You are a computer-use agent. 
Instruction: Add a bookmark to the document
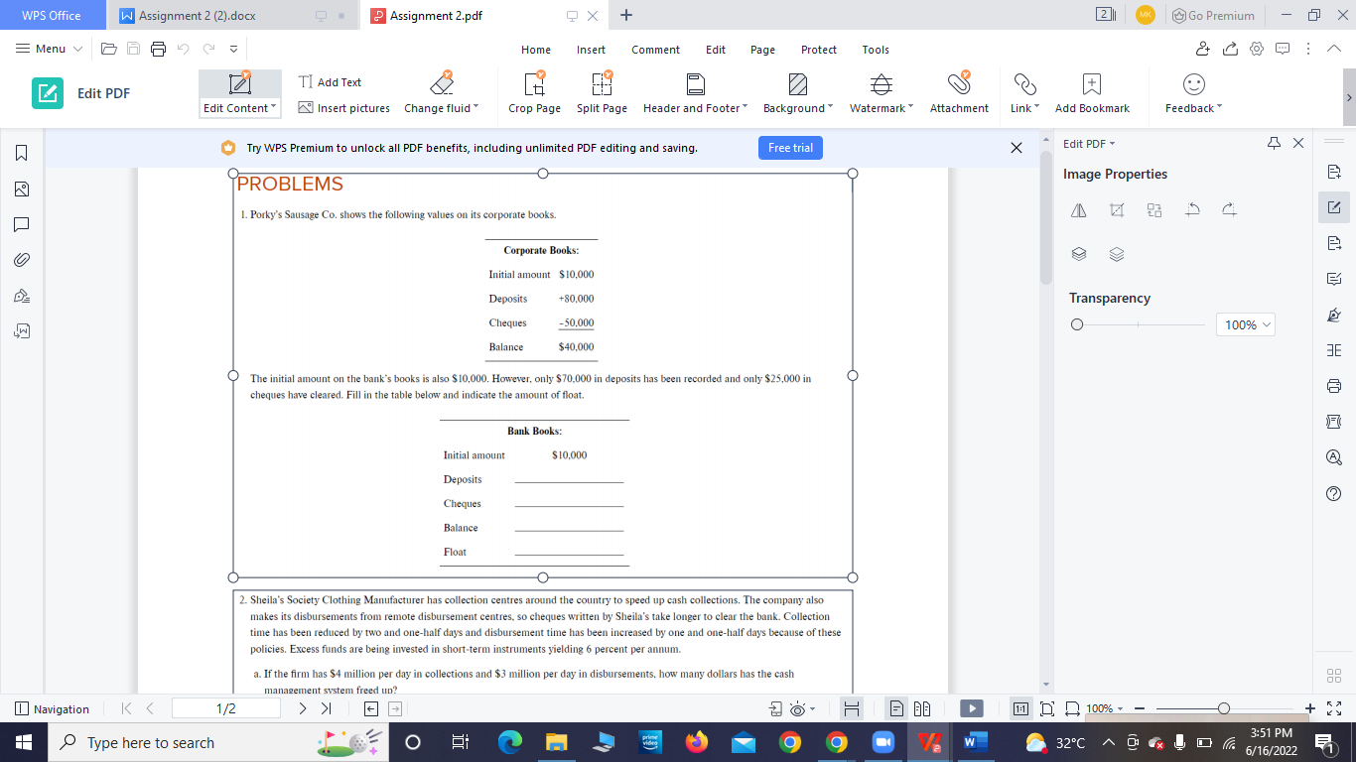(x=1092, y=92)
